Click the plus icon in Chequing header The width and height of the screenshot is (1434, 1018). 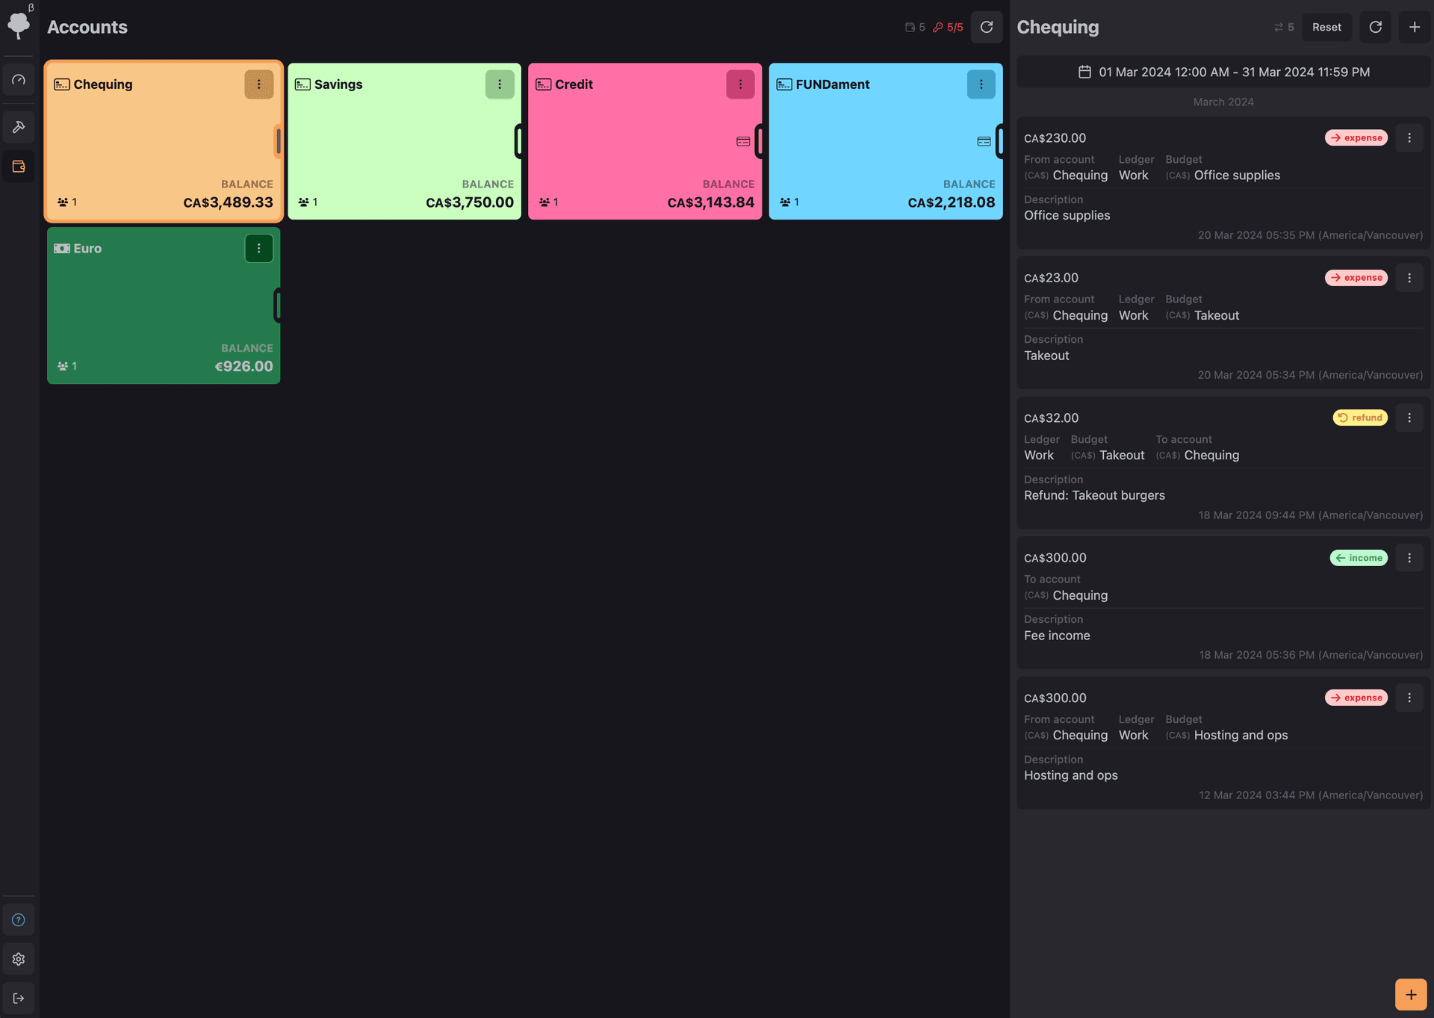[1414, 27]
